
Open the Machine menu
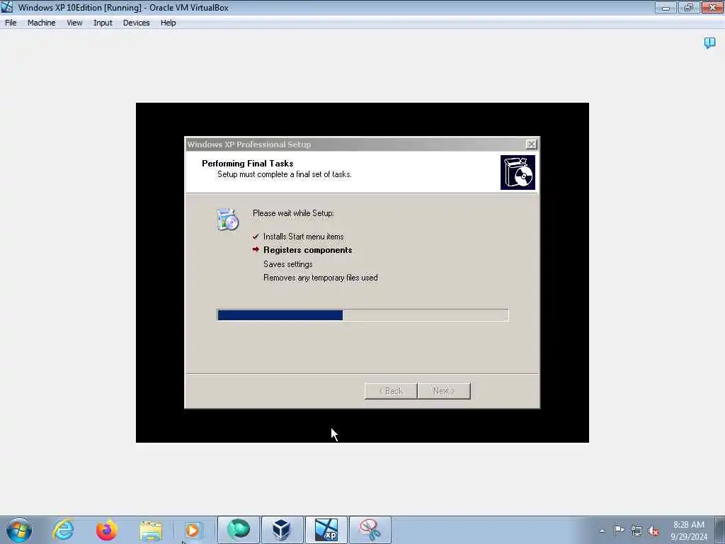(x=41, y=23)
